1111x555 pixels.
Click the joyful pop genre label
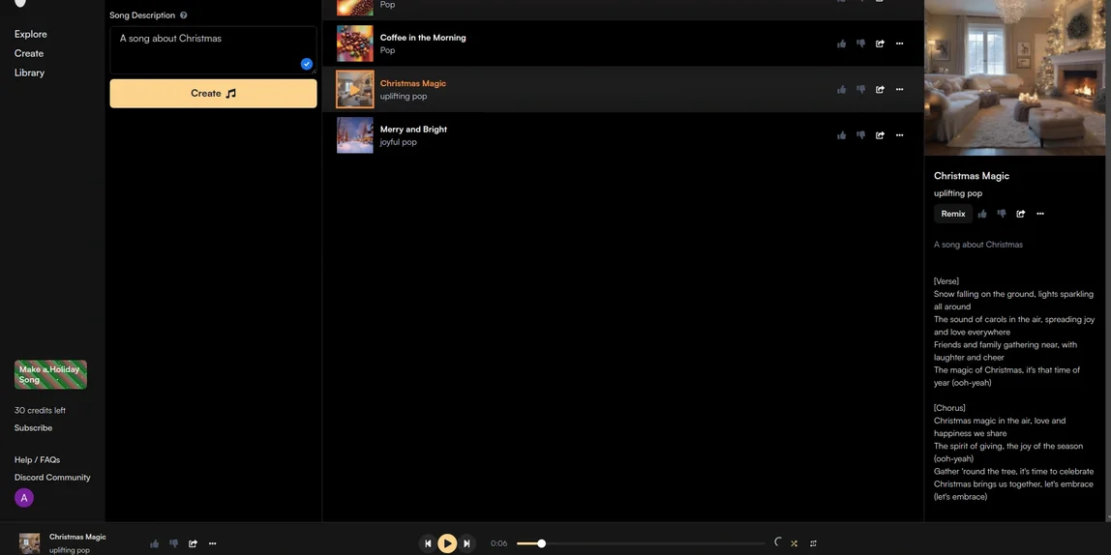click(x=398, y=142)
